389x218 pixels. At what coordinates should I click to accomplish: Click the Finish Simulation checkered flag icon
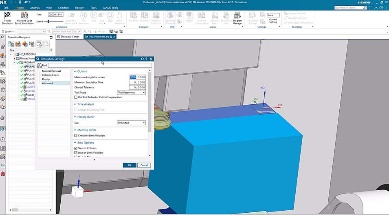(7, 15)
